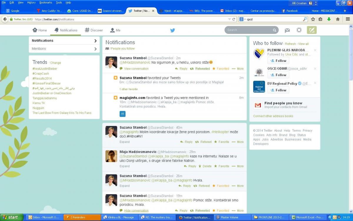Click the Twitter bird logo
The image size is (353, 221).
(173, 30)
